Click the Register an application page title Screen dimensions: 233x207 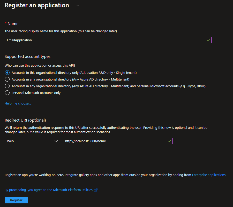[37, 5]
